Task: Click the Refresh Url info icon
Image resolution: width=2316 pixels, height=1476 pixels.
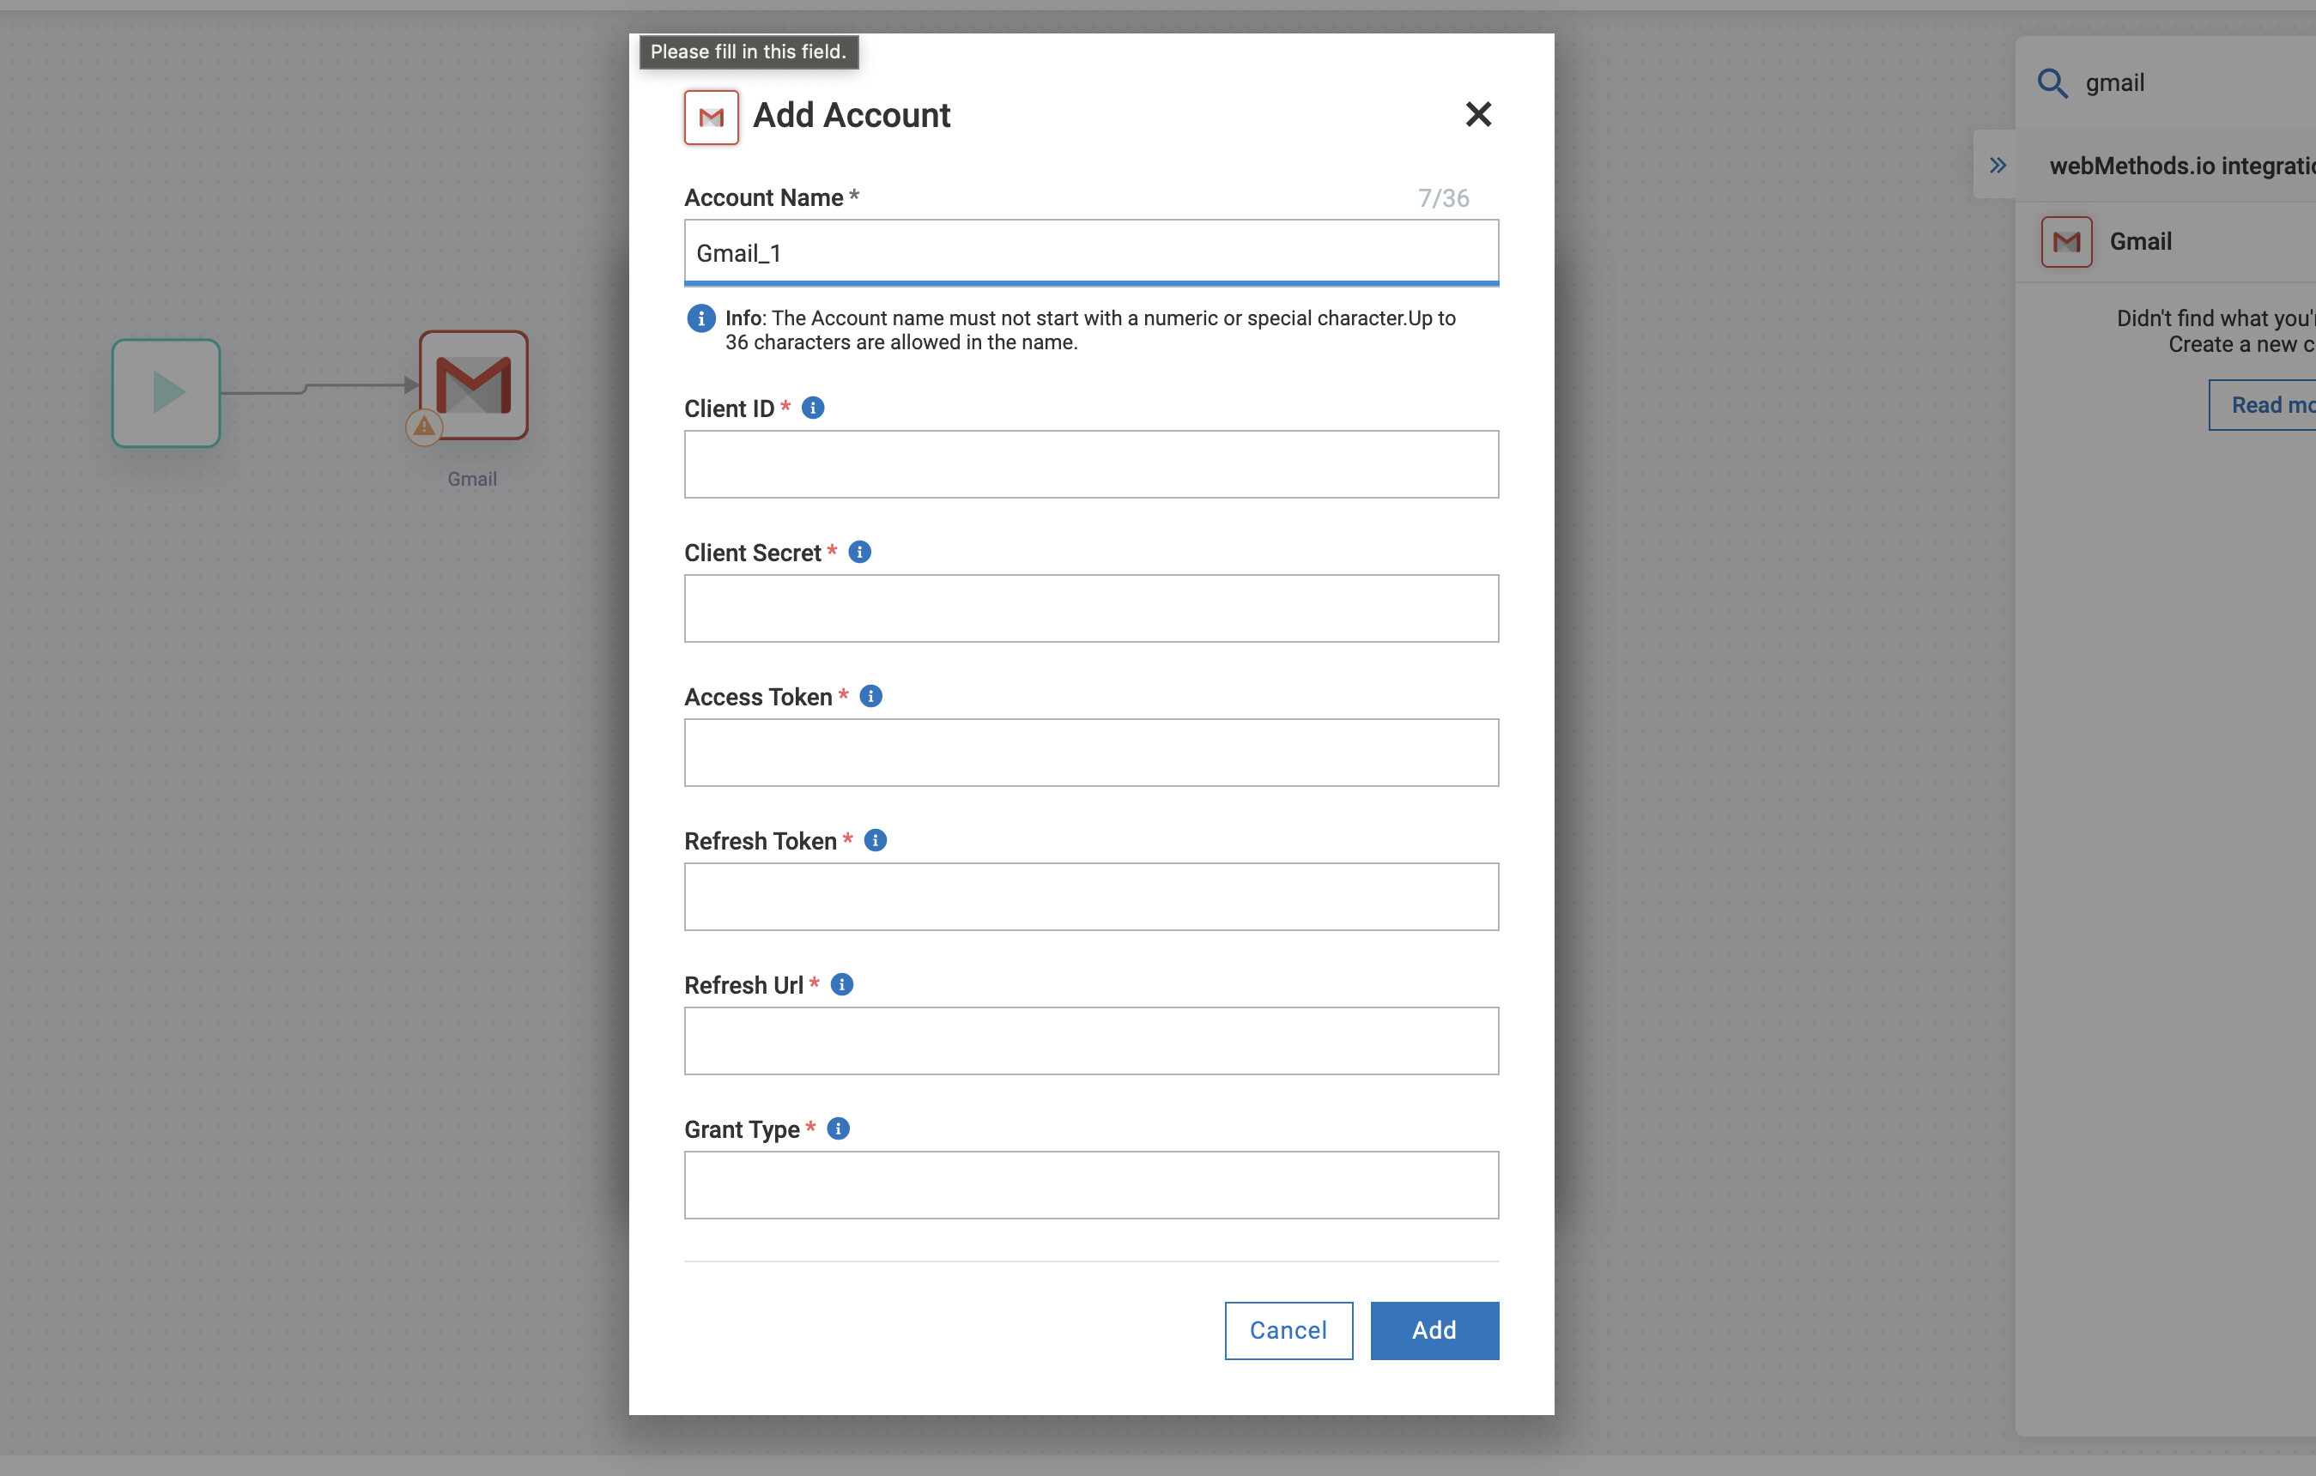Action: click(841, 984)
